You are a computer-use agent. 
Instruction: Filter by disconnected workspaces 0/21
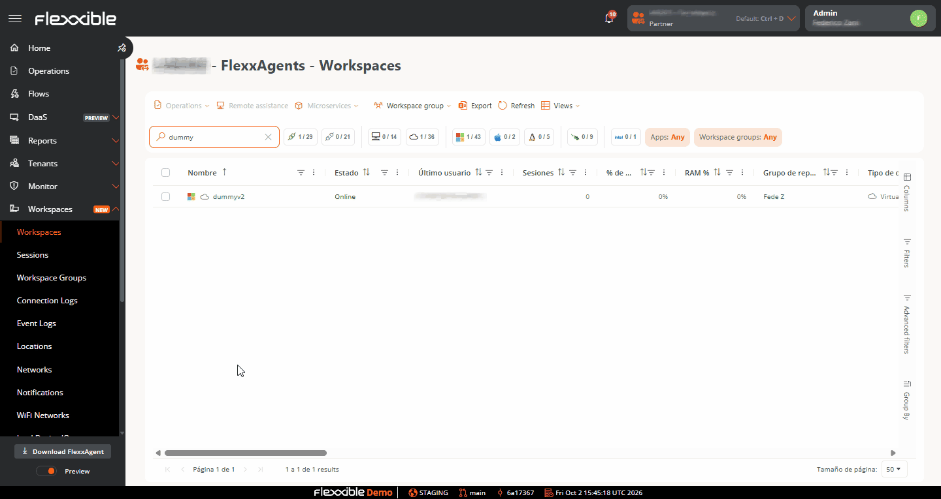(338, 137)
